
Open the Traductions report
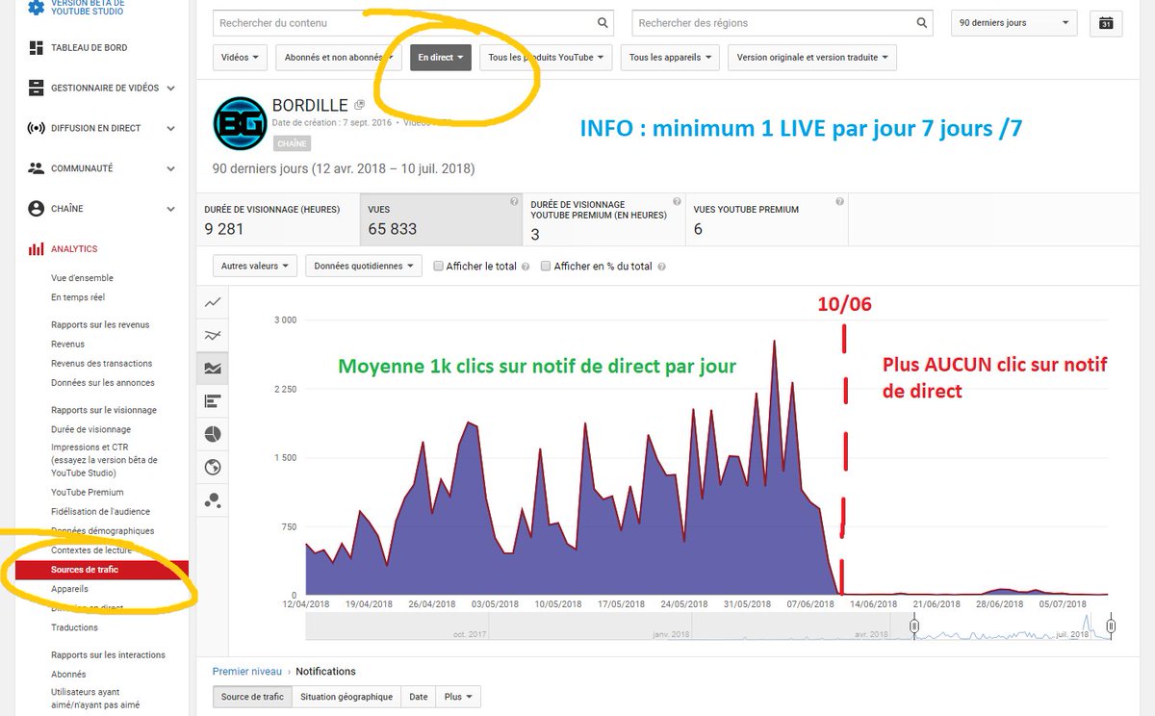(x=74, y=627)
